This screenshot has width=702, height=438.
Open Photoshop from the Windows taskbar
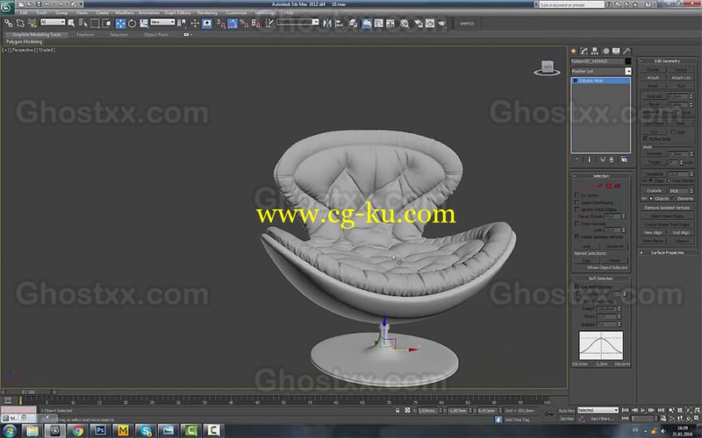100,431
